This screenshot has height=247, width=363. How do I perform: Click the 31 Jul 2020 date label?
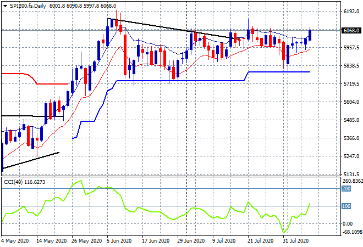tap(296, 241)
